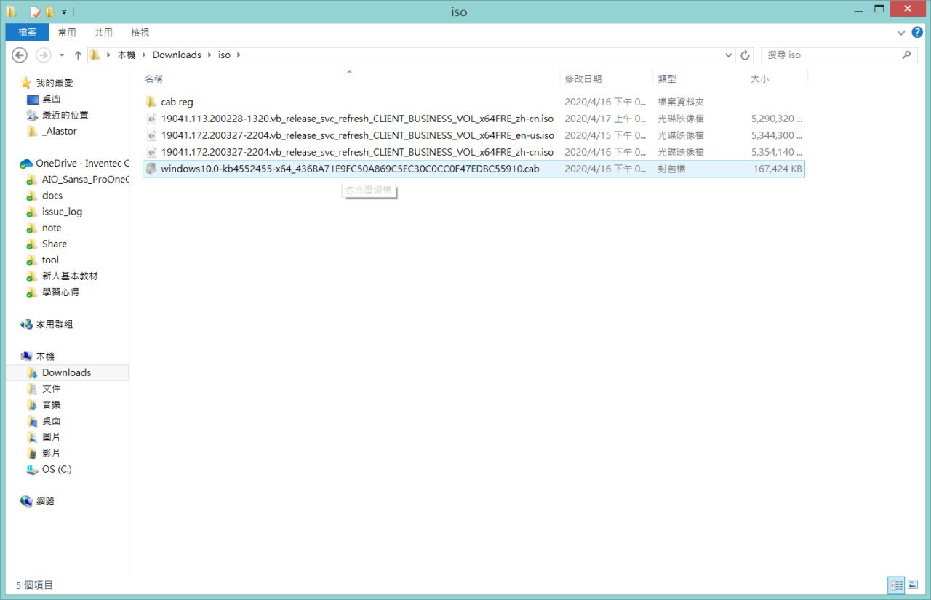Click New Folder icon in Quick Access Toolbar
The image size is (931, 600).
49,12
